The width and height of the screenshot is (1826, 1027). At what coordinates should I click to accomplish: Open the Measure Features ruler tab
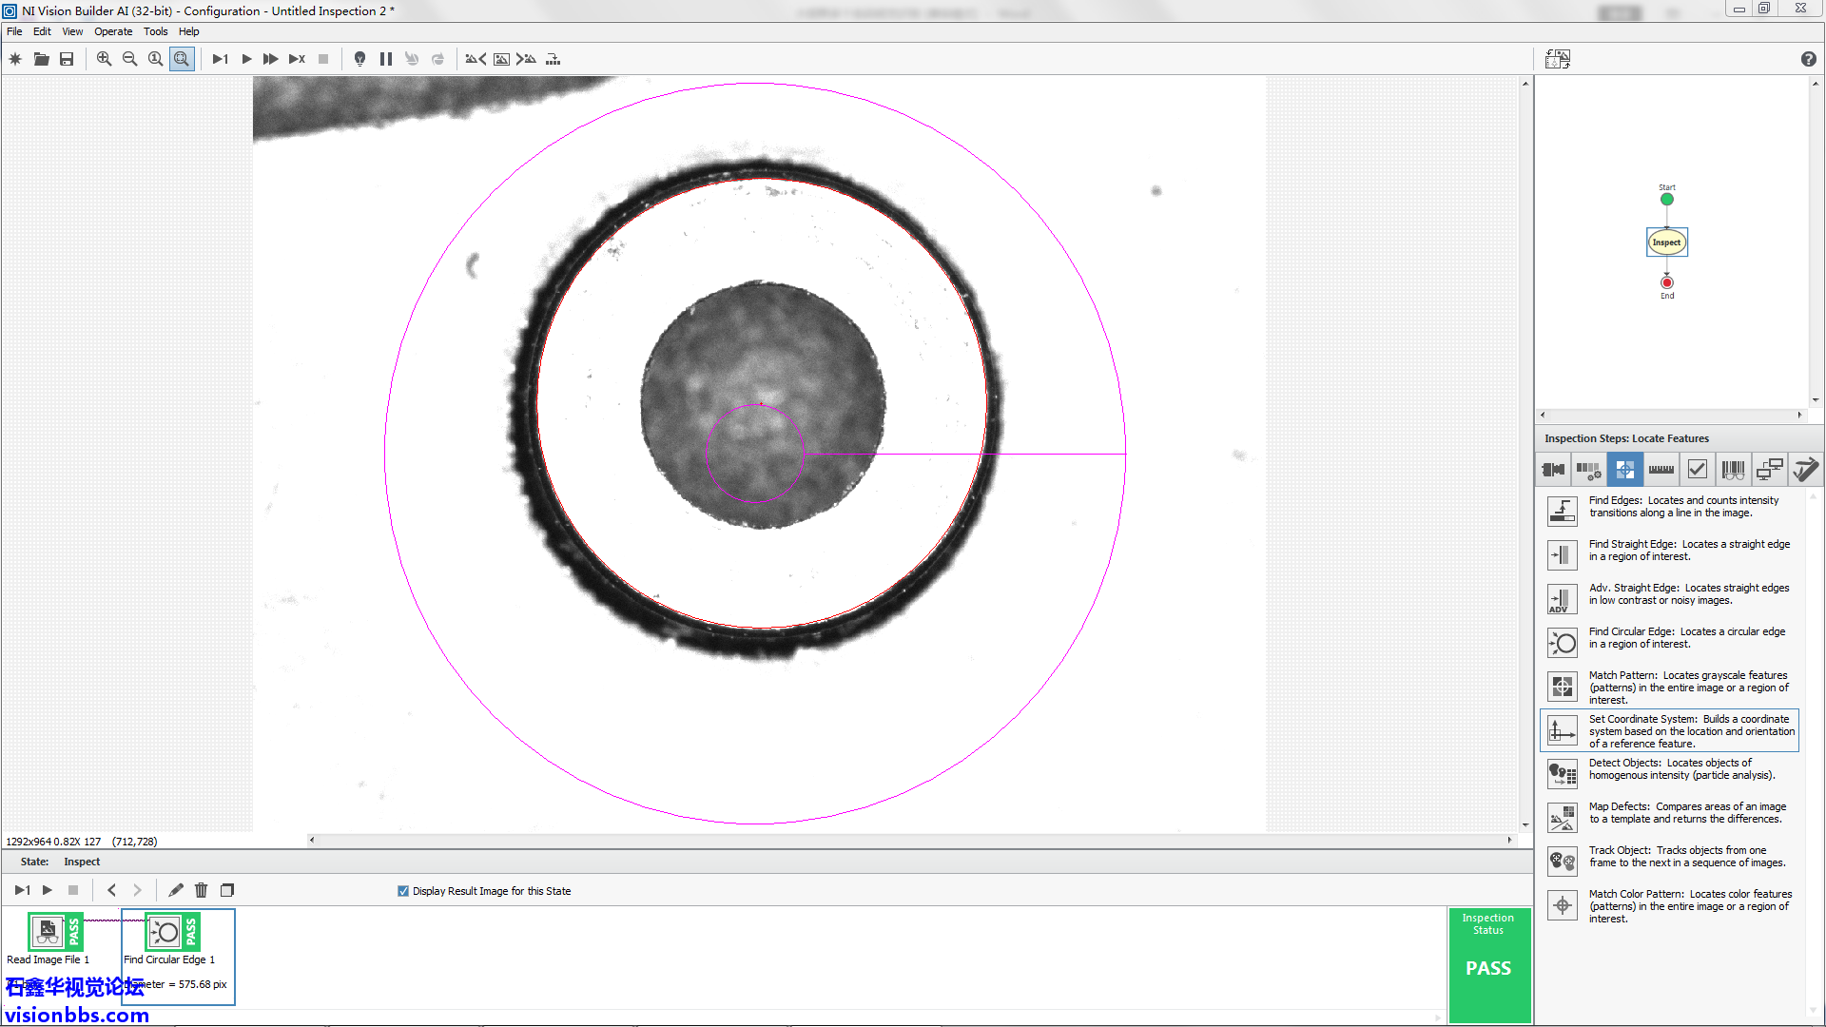1661,469
